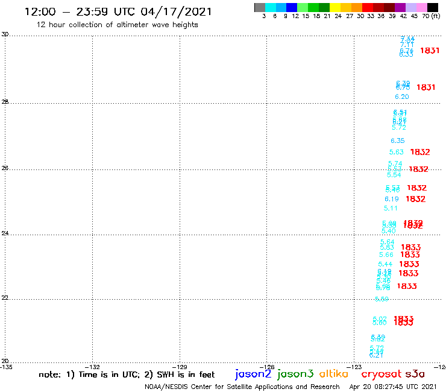Image resolution: width=446 pixels, height=392 pixels.
Task: Select the 'jason3' satellite legend label
Action: tap(295, 374)
